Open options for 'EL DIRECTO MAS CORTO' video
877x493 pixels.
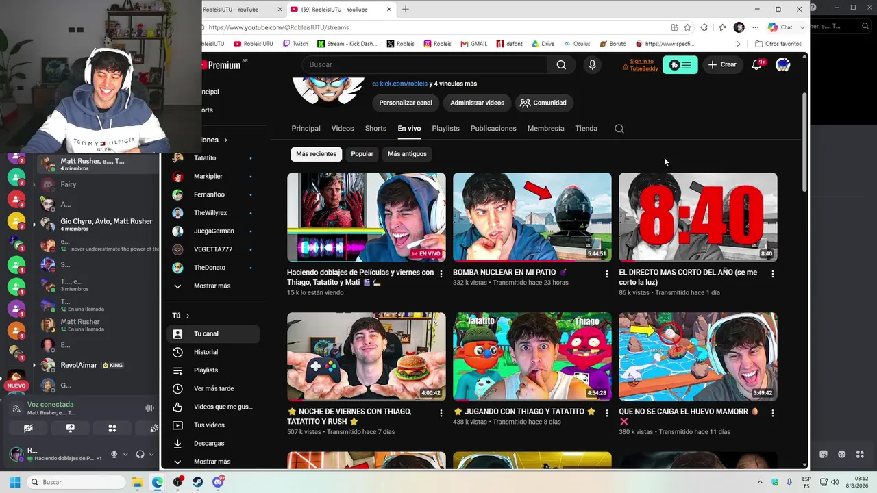click(772, 274)
